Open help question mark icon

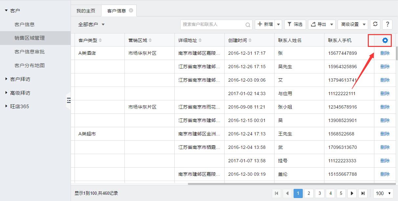pos(387,24)
